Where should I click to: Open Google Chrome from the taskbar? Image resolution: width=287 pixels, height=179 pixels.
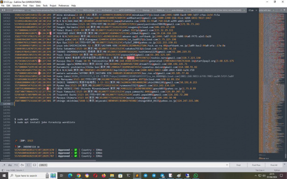coord(78,176)
